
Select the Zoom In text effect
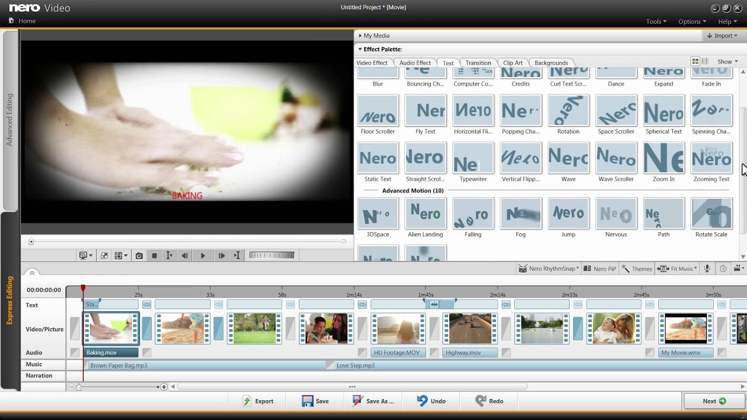tap(664, 163)
